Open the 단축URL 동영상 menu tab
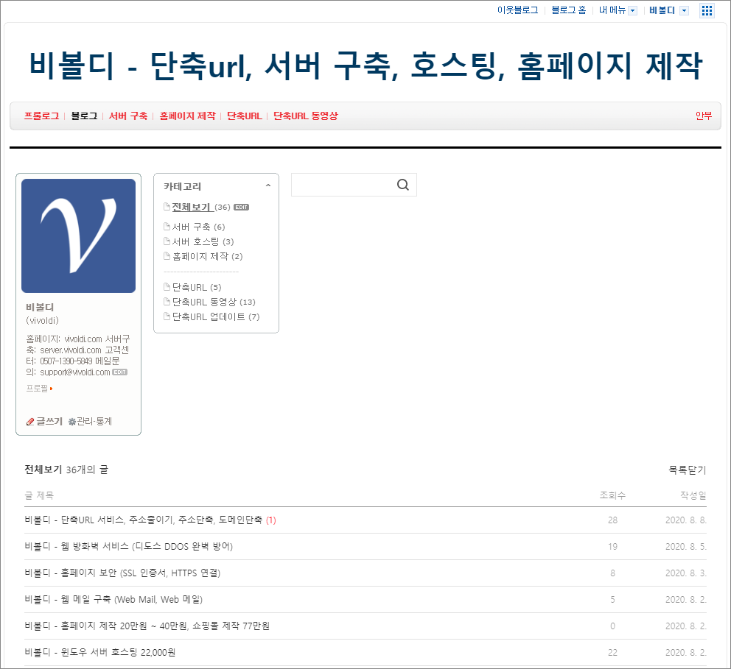 pyautogui.click(x=305, y=116)
